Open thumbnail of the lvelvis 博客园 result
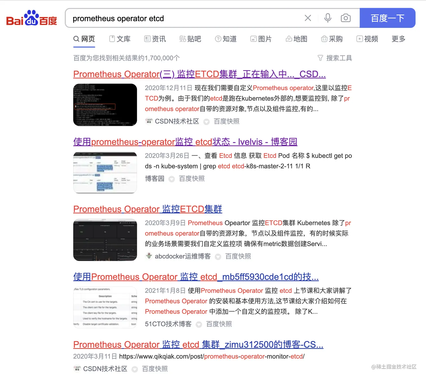Viewport: 426px width, 379px height. click(105, 173)
